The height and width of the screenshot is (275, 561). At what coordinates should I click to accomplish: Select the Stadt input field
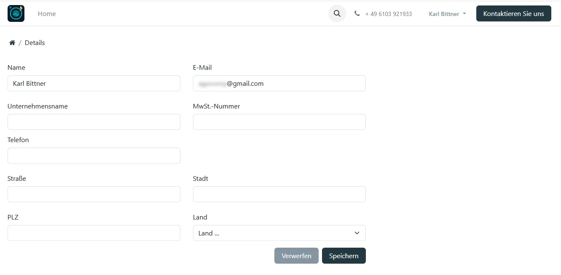click(279, 194)
